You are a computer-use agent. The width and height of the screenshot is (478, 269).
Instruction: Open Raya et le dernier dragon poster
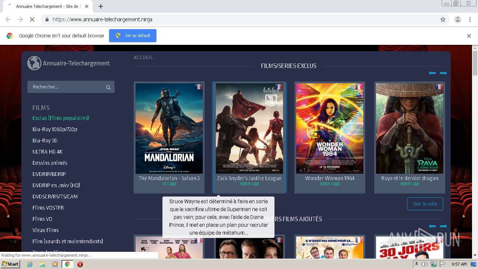(x=410, y=128)
